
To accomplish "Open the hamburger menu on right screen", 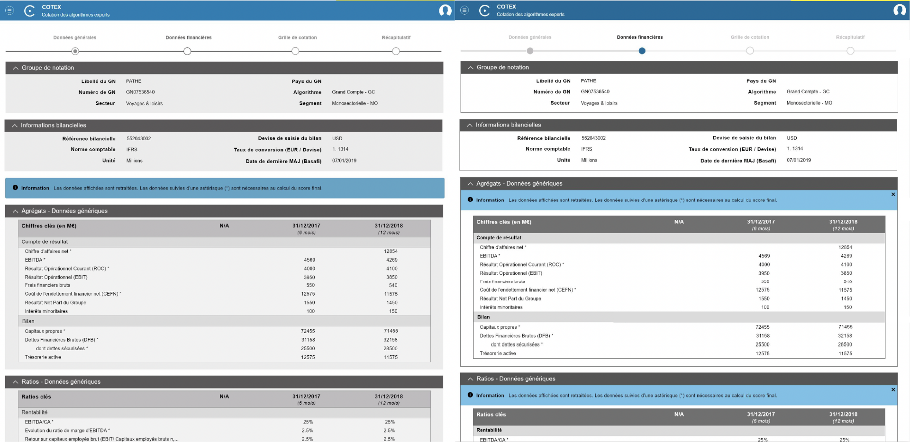I will (464, 10).
